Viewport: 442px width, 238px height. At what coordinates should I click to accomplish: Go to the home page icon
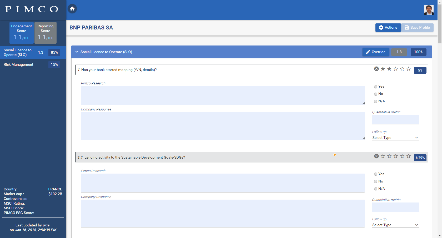coord(72,9)
